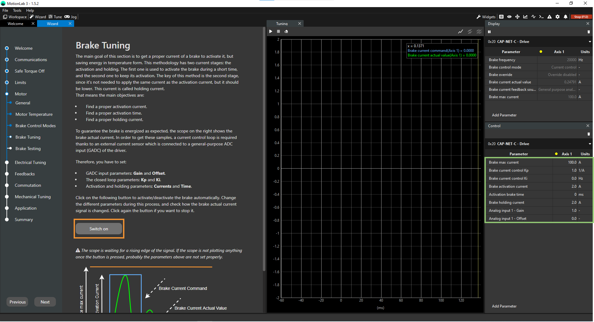Click the eraser icon to clear scope
The width and height of the screenshot is (594, 322).
(x=286, y=31)
